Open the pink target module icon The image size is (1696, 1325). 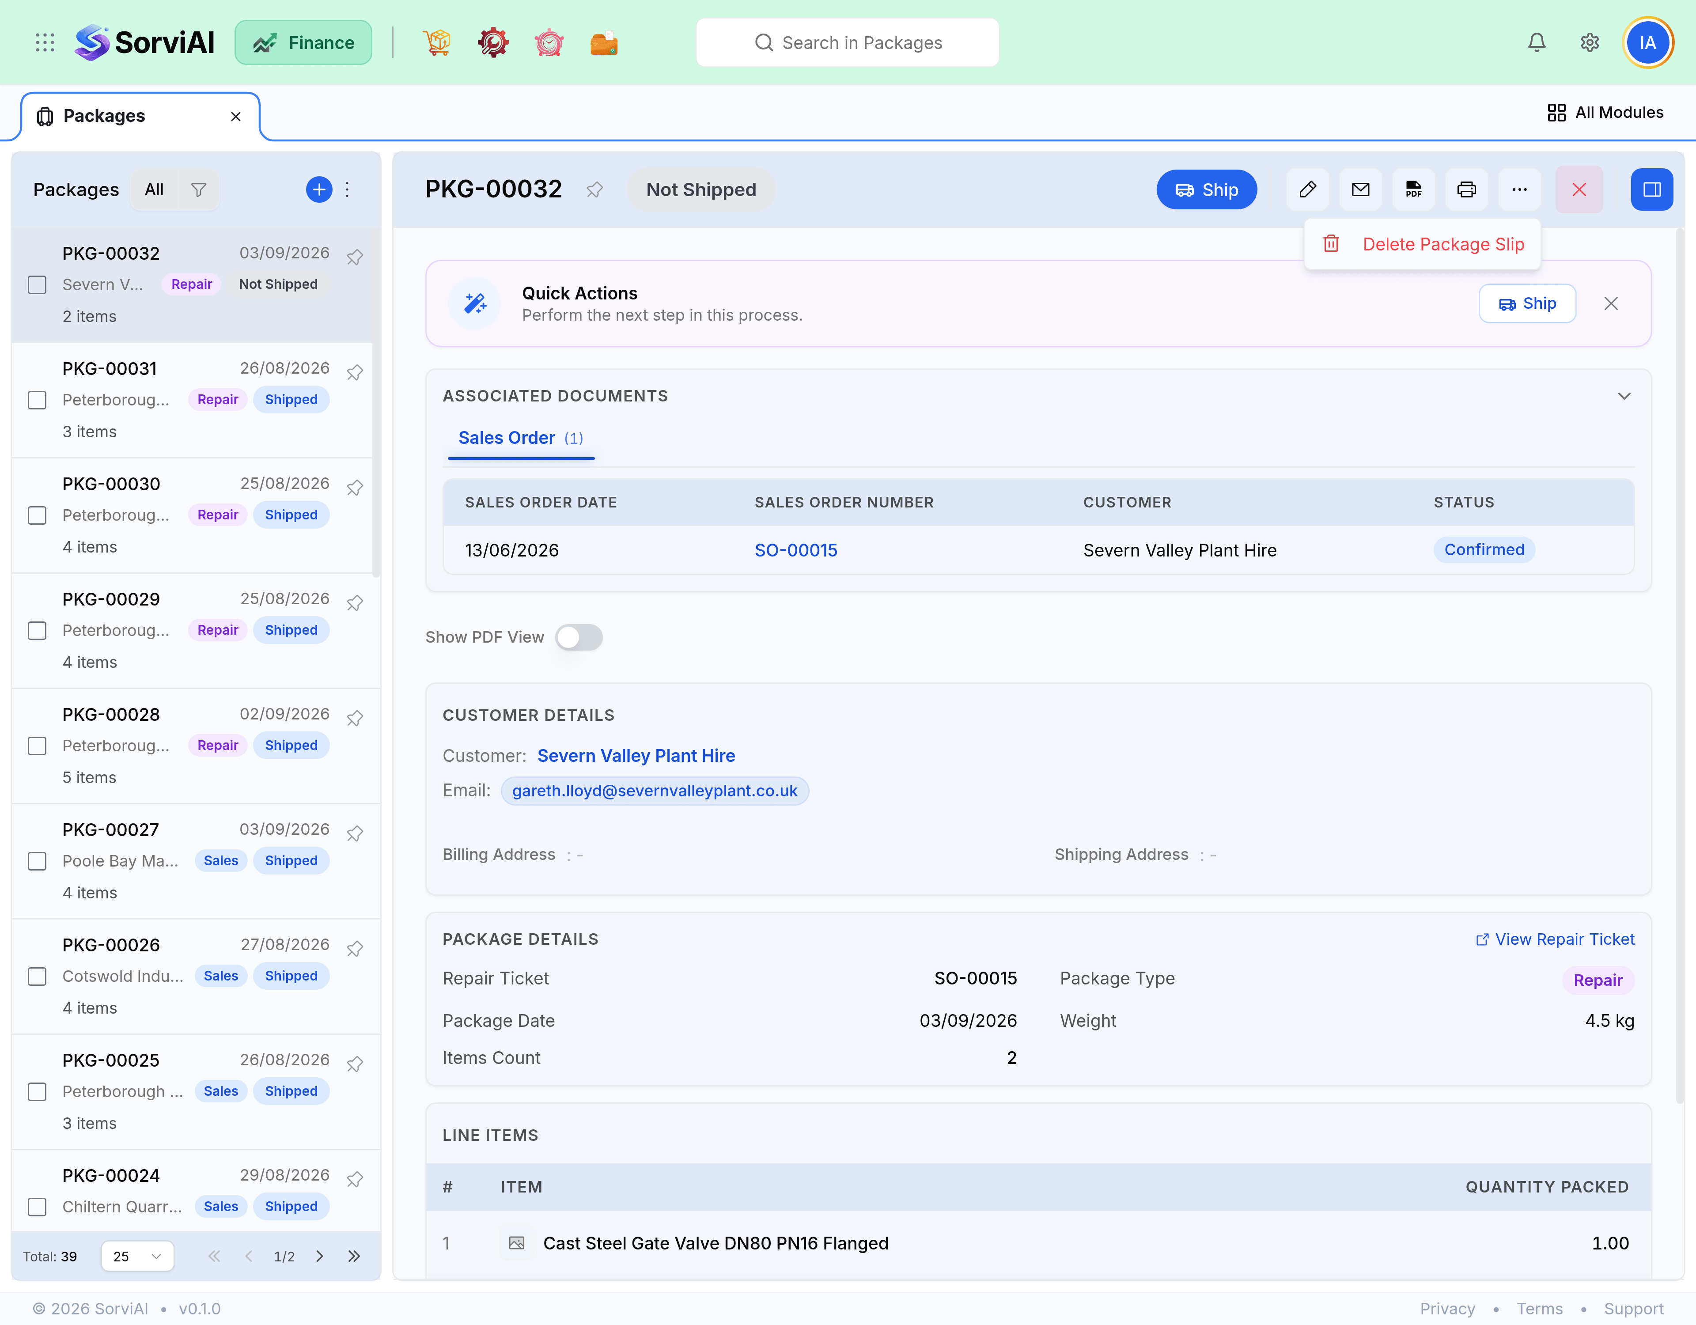(x=549, y=43)
